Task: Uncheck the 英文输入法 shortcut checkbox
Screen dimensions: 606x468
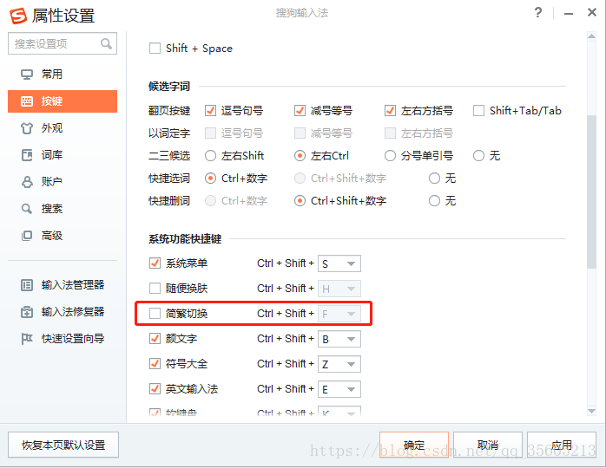Action: [x=155, y=389]
